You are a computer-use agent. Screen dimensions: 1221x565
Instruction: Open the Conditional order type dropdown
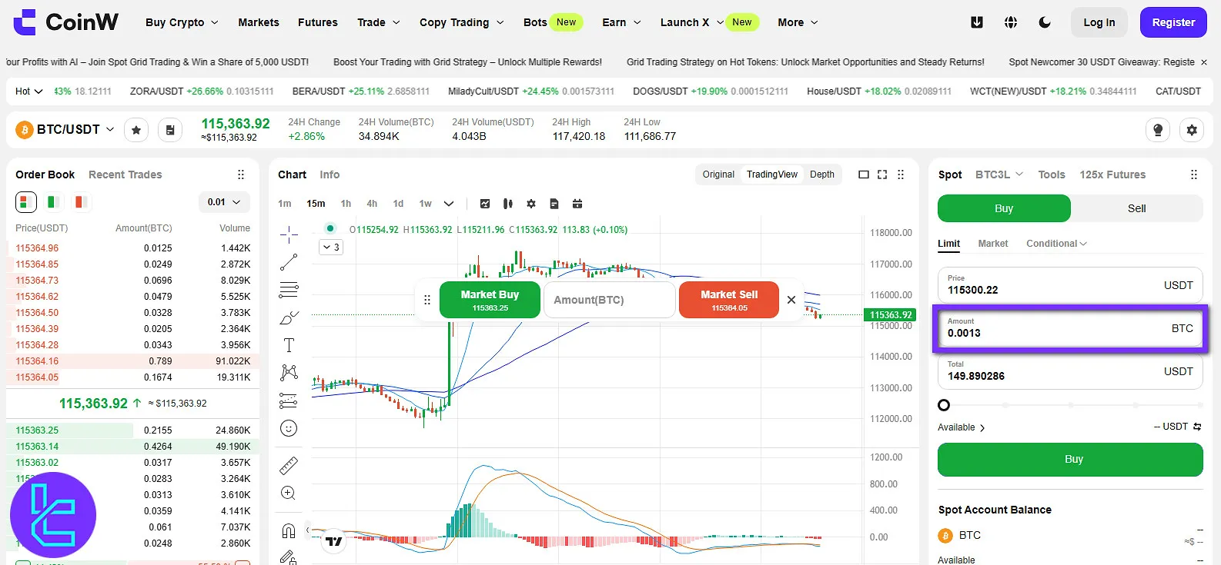click(1056, 244)
